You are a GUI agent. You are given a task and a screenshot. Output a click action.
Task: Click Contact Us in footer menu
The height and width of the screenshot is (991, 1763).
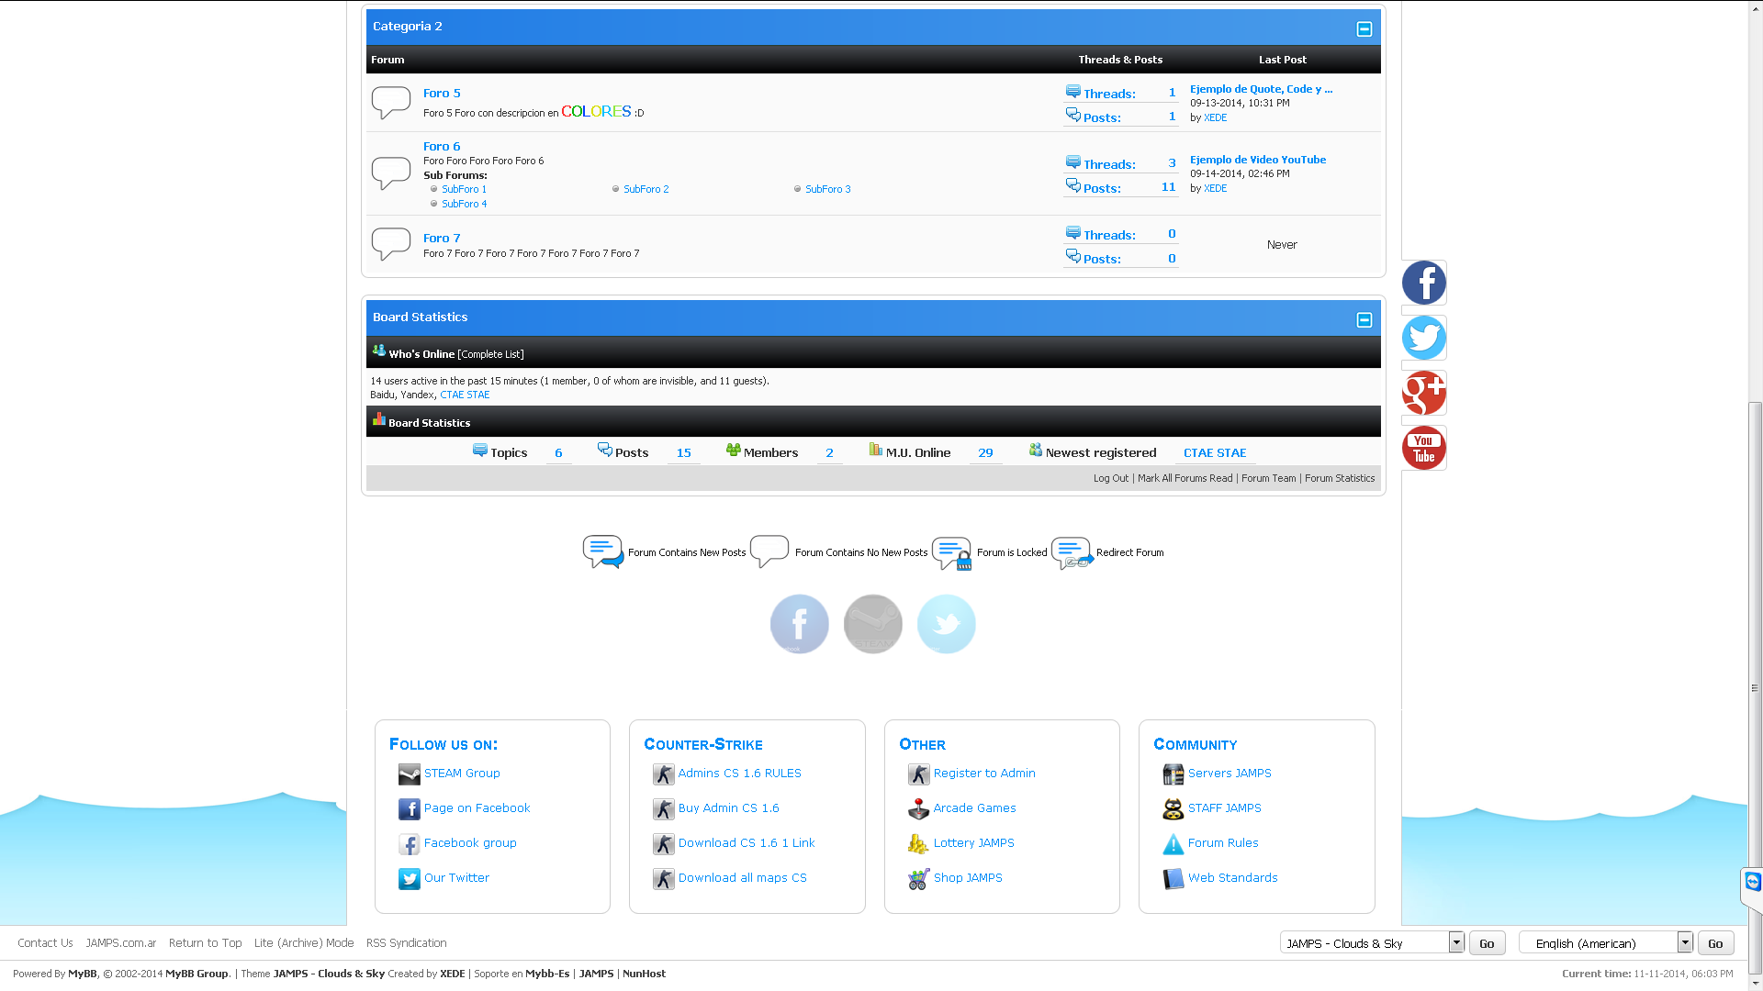(45, 942)
